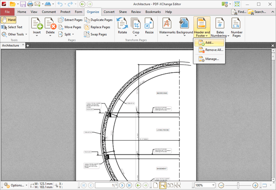
Task: Switch to the Form tab
Action: (x=78, y=12)
